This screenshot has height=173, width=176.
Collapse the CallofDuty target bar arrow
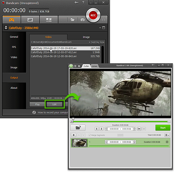point(100,28)
